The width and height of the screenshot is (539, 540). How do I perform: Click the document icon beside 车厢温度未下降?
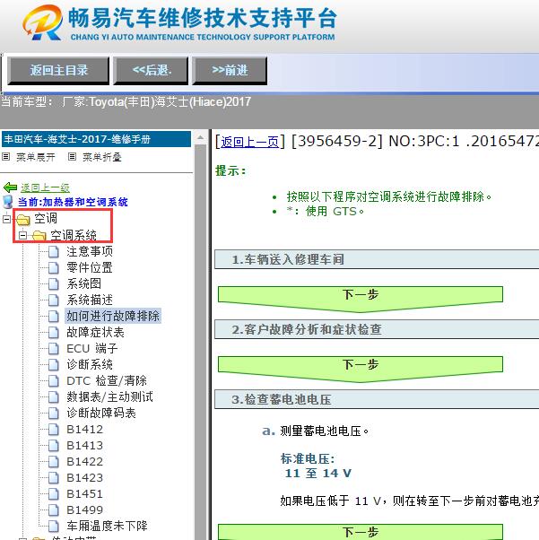click(x=54, y=526)
